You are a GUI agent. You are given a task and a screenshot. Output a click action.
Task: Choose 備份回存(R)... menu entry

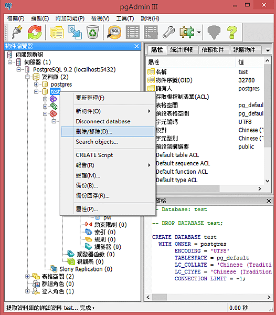pos(108,196)
